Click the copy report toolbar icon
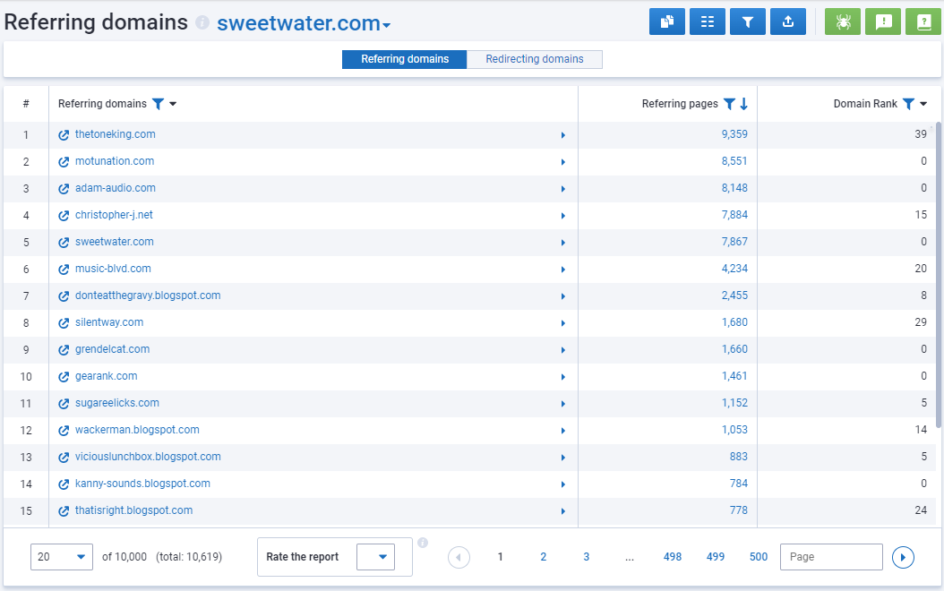Image resolution: width=944 pixels, height=591 pixels. tap(667, 22)
